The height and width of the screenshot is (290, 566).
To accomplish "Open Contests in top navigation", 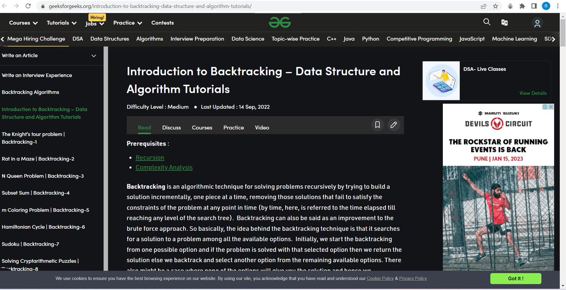I will pyautogui.click(x=162, y=23).
